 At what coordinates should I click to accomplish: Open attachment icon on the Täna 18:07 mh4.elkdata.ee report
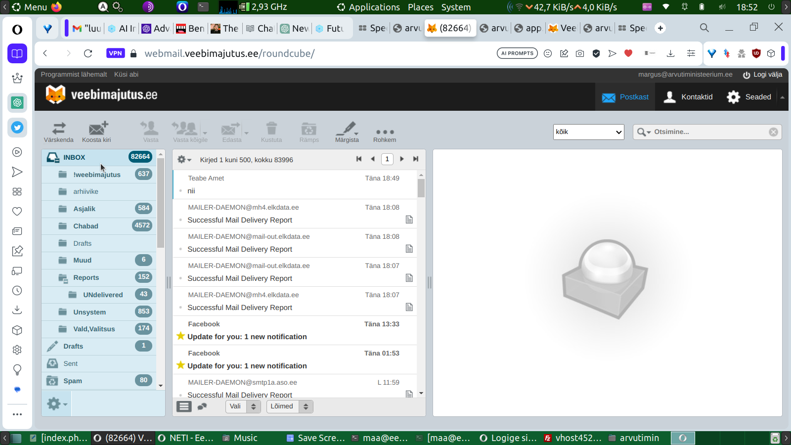[x=409, y=307]
